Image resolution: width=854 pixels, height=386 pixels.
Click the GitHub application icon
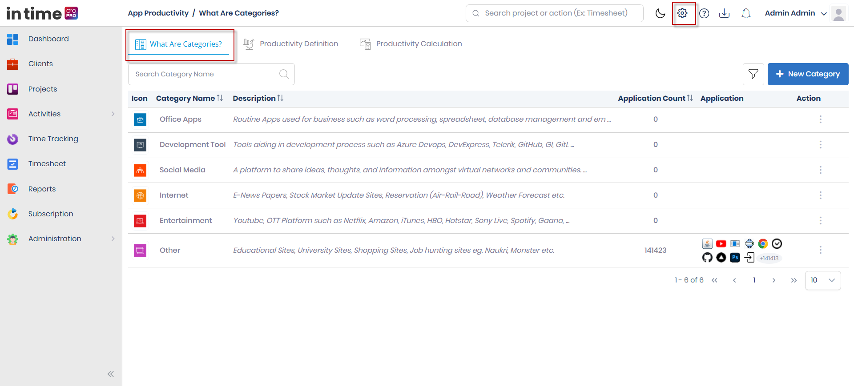(x=707, y=258)
